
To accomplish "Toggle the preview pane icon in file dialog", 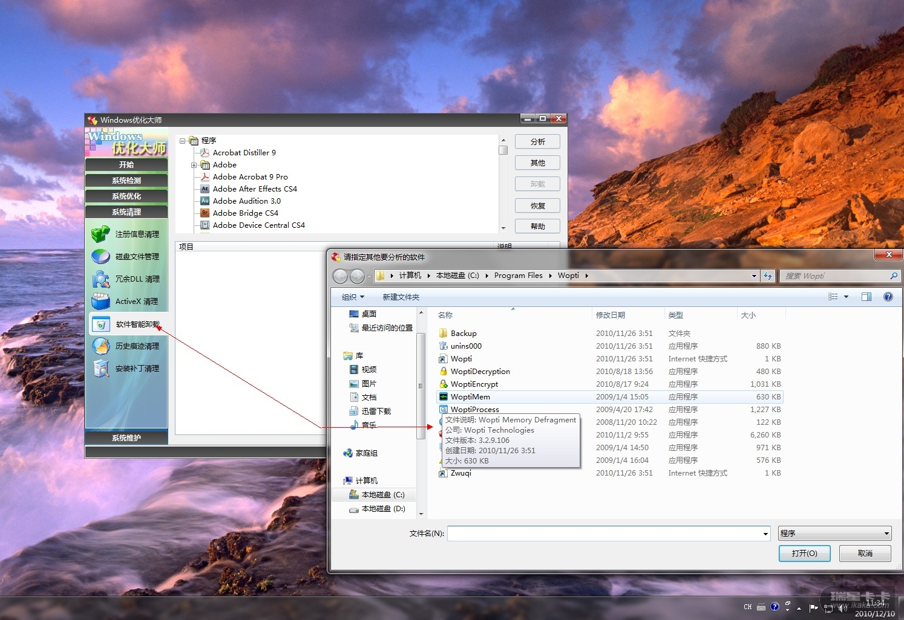I will (x=866, y=297).
